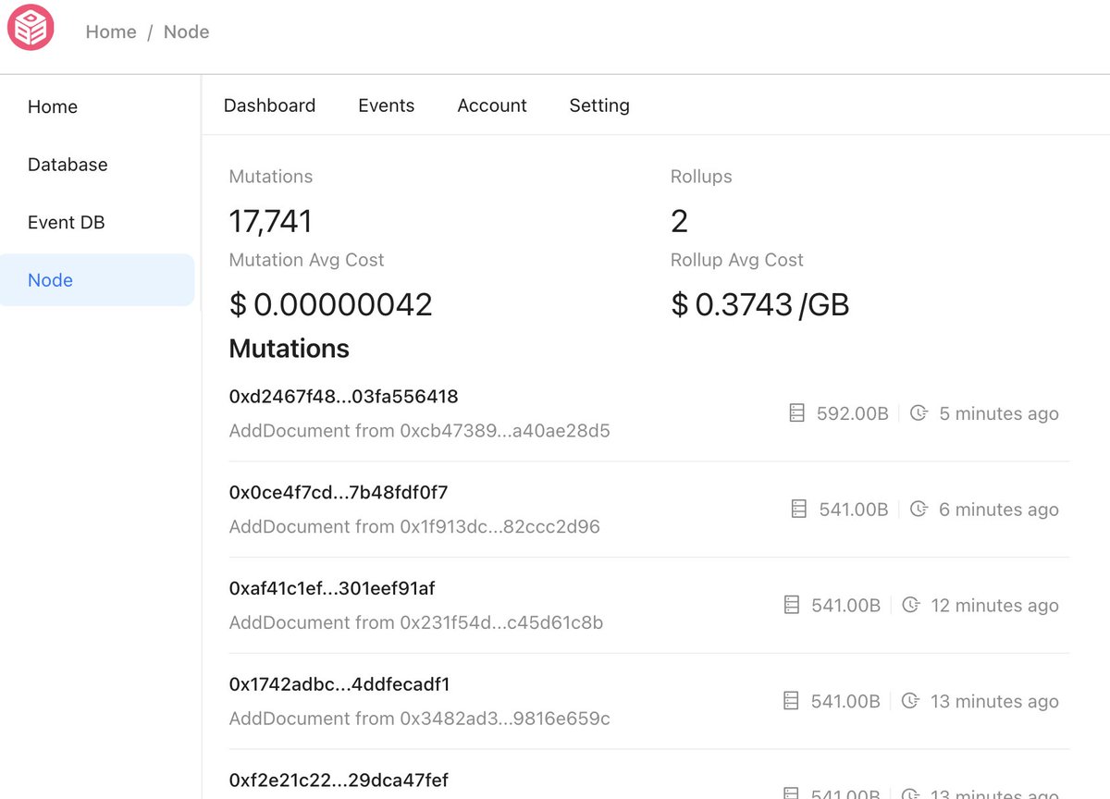Switch to the Setting tab

(598, 105)
